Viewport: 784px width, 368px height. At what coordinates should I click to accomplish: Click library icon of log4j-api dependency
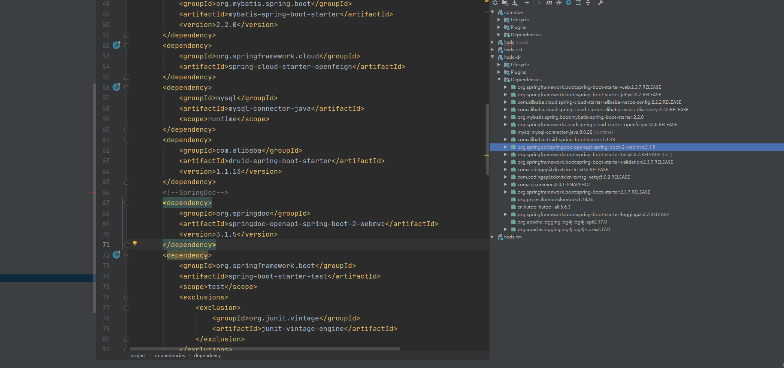click(x=514, y=222)
